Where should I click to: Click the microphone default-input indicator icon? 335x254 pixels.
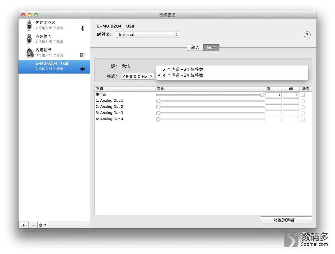pyautogui.click(x=83, y=28)
